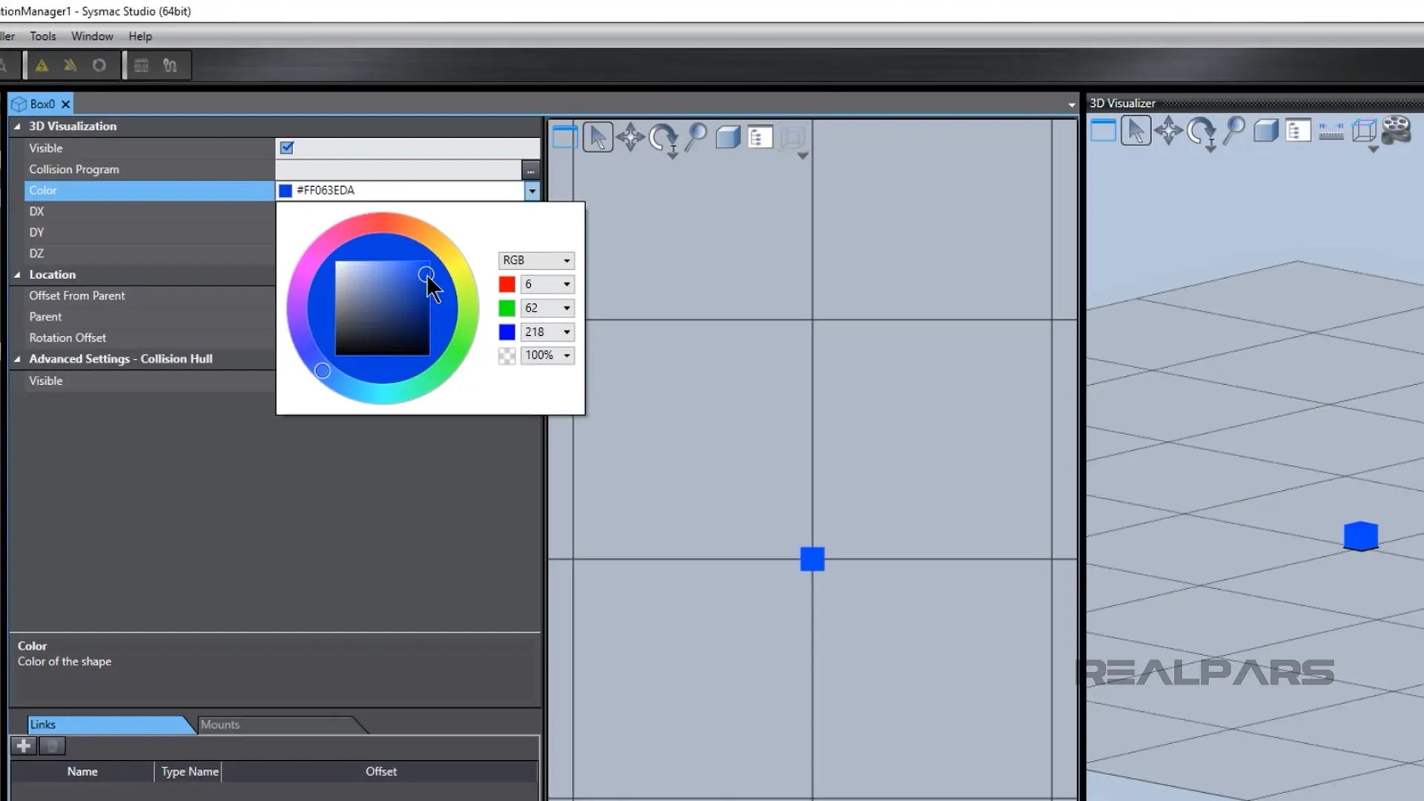Image resolution: width=1424 pixels, height=801 pixels.
Task: Click the window-frame icon in the Box0 editor toolbar
Action: (564, 137)
